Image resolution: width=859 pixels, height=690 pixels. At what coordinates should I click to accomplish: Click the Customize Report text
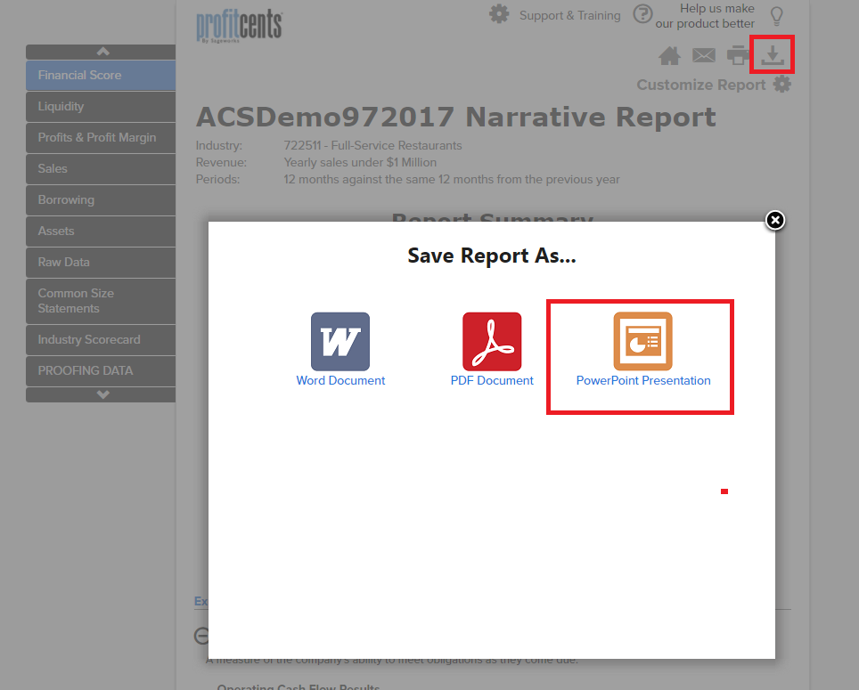[x=700, y=85]
